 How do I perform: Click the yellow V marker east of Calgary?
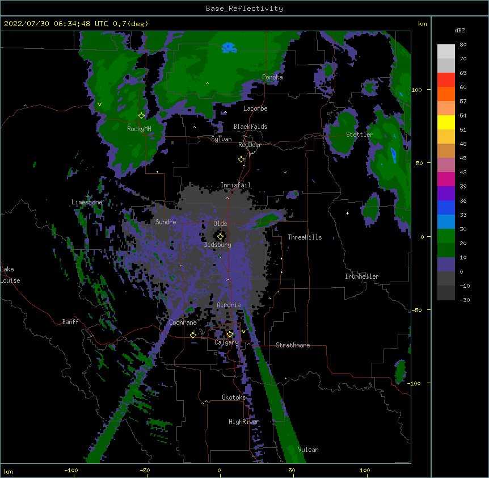click(243, 332)
